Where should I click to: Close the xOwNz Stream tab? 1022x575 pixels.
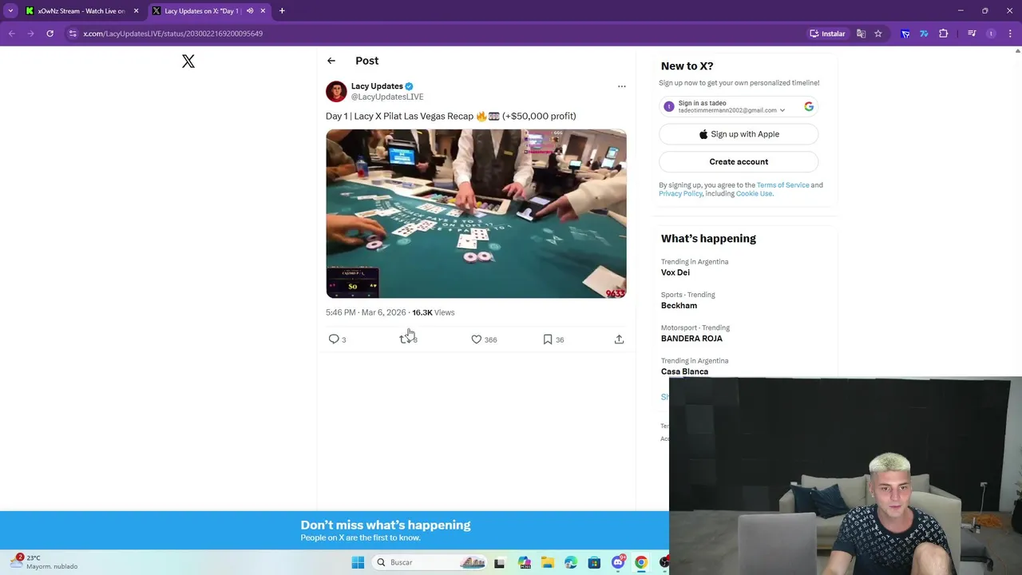point(136,10)
